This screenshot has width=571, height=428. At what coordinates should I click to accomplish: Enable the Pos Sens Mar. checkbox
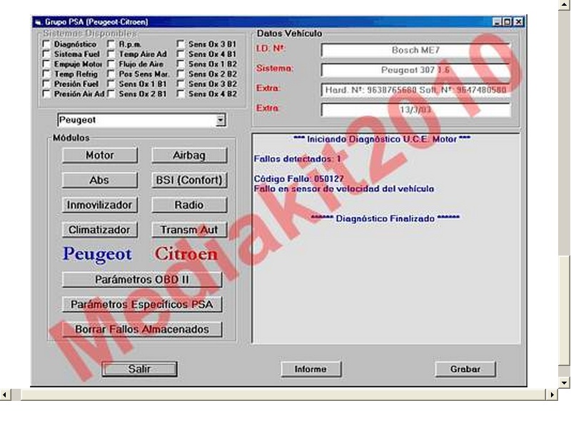point(111,74)
